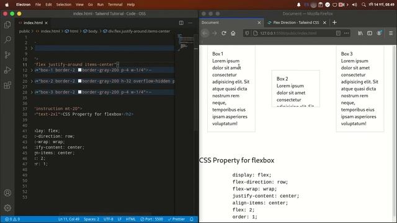397x223 pixels.
Task: Open the Search view in activity bar
Action: 7,40
